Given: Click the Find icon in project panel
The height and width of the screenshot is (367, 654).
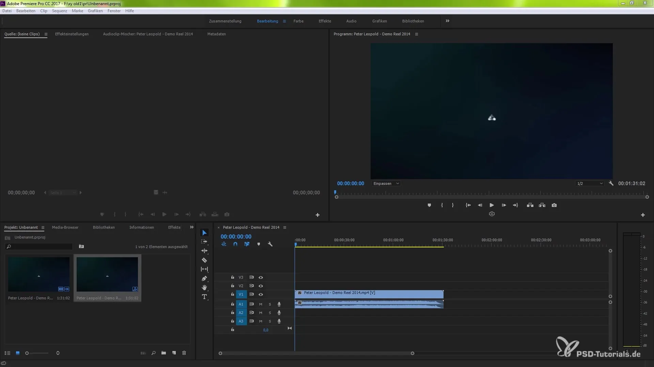Looking at the screenshot, I should pyautogui.click(x=154, y=353).
